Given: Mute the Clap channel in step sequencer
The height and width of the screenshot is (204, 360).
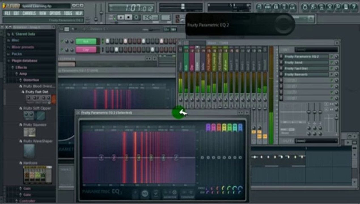Looking at the screenshot, I should pos(62,50).
